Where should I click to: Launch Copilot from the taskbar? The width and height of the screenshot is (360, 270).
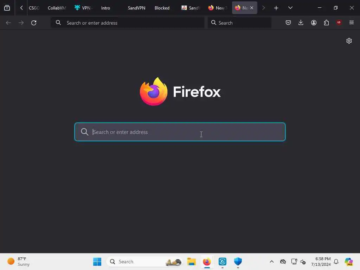(348, 262)
